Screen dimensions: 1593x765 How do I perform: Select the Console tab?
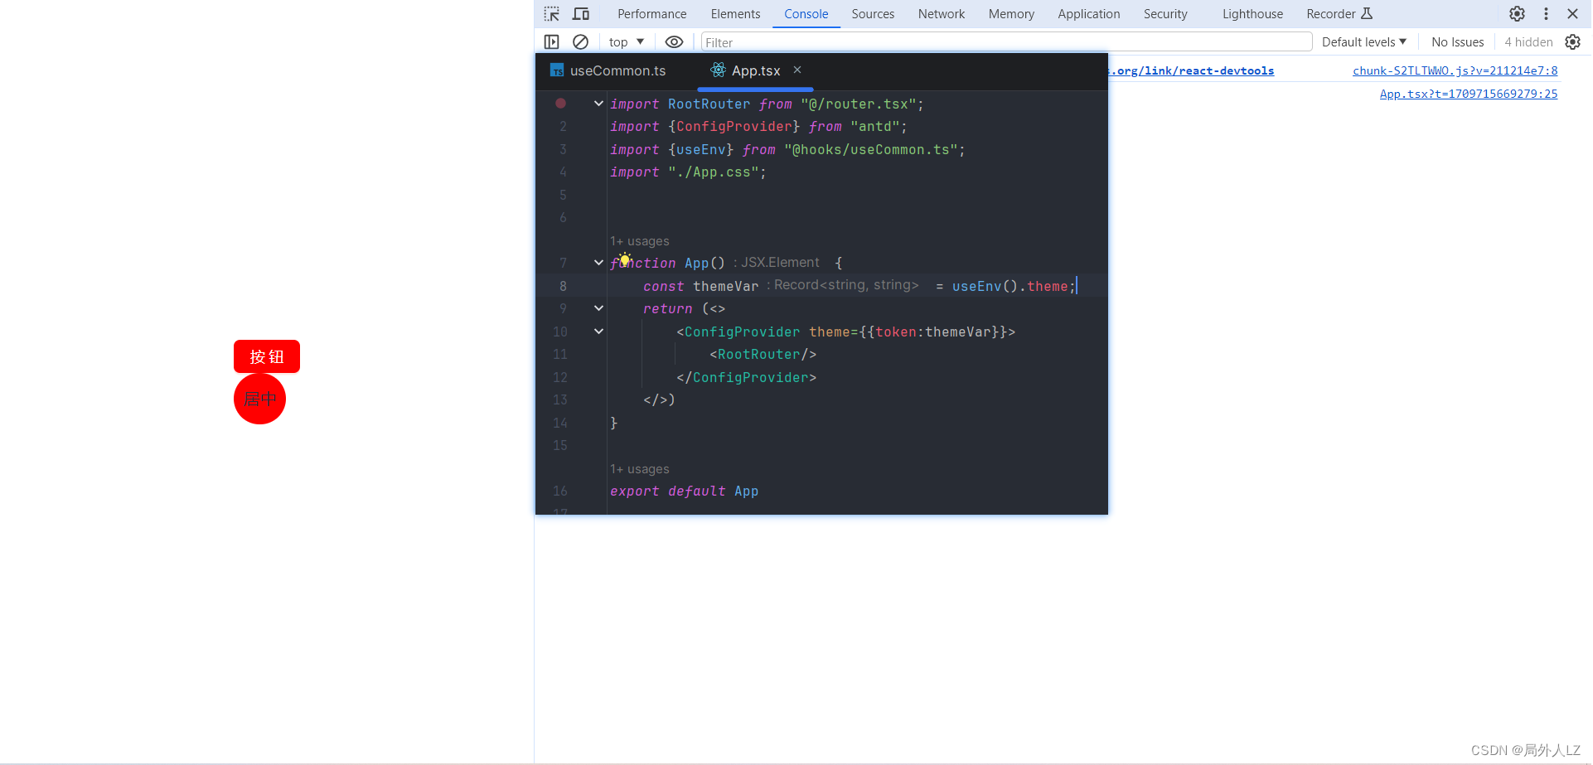pos(806,14)
